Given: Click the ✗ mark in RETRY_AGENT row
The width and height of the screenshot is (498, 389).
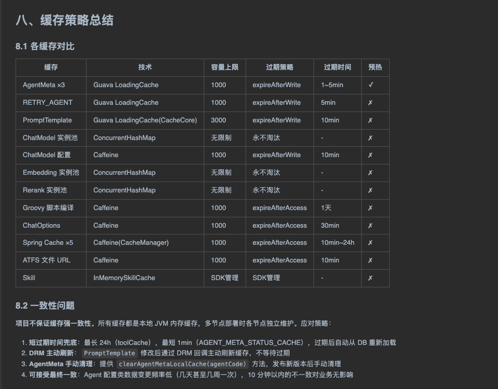Looking at the screenshot, I should 371,103.
